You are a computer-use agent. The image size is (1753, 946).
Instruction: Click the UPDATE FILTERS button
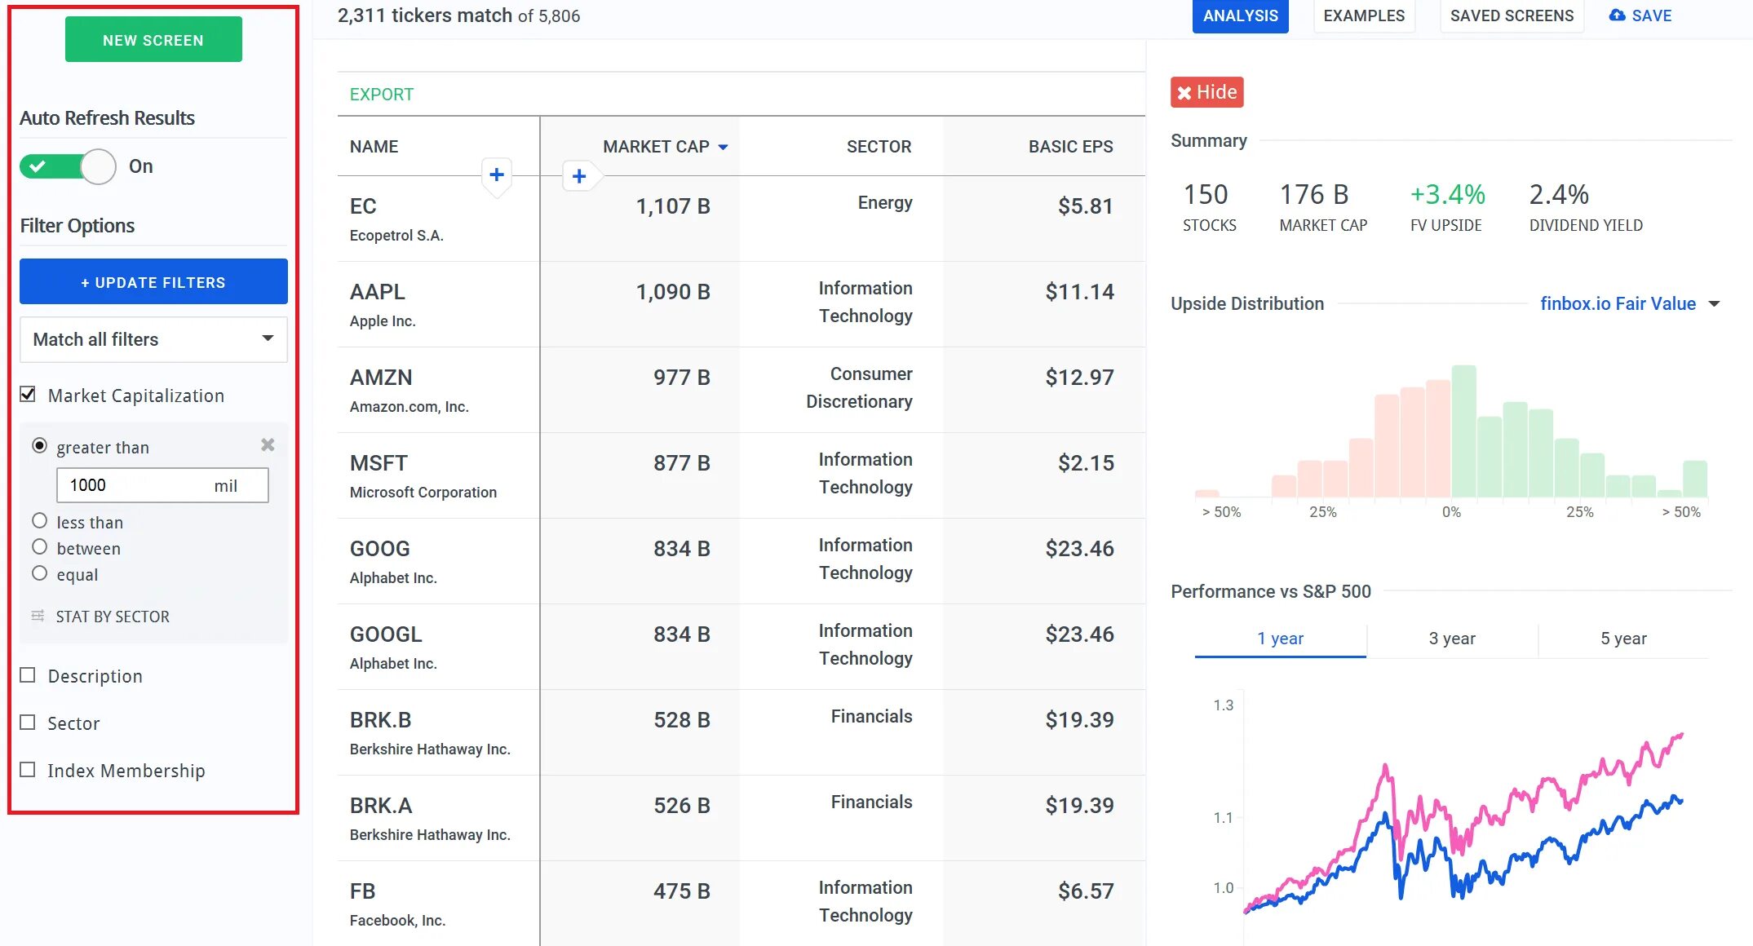tap(153, 282)
